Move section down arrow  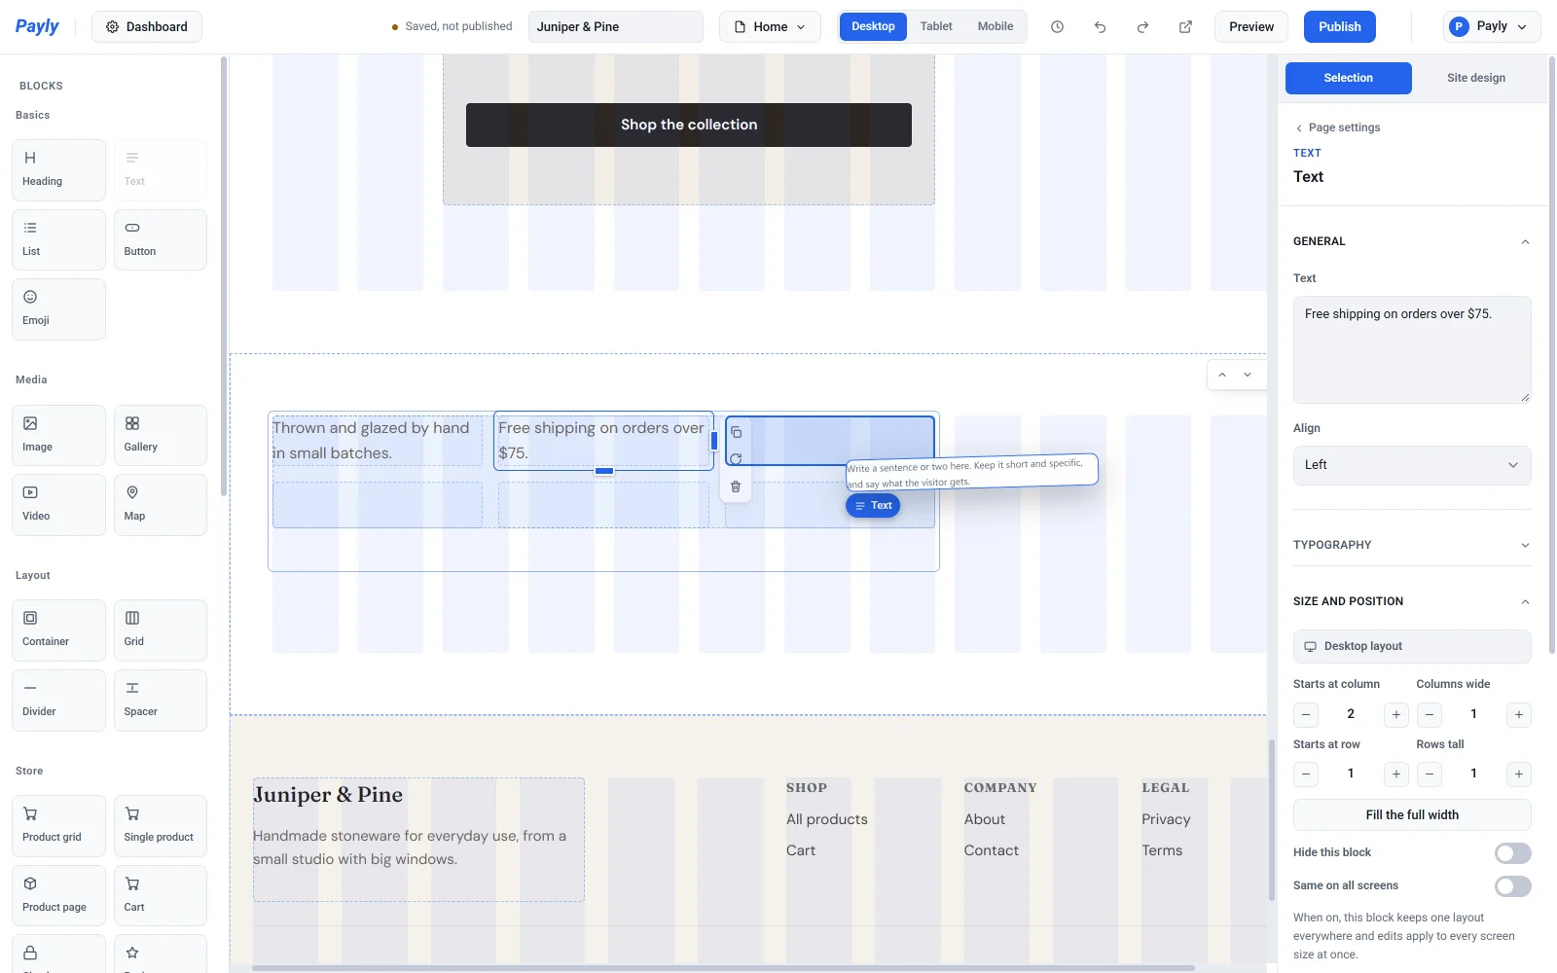[1248, 375]
